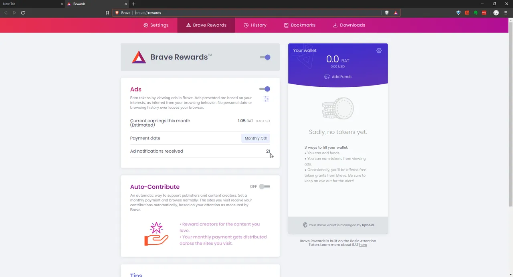
Task: Open Ads settings sliders icon
Action: pyautogui.click(x=267, y=99)
